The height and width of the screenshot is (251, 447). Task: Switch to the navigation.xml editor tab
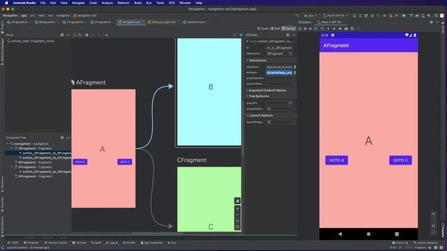(131, 22)
